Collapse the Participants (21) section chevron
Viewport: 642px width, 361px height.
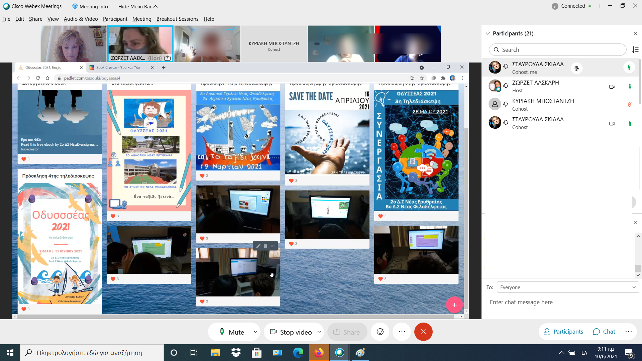coord(488,33)
